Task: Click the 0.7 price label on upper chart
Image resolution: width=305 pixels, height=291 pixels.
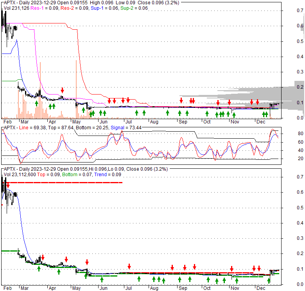Action: (x=300, y=11)
